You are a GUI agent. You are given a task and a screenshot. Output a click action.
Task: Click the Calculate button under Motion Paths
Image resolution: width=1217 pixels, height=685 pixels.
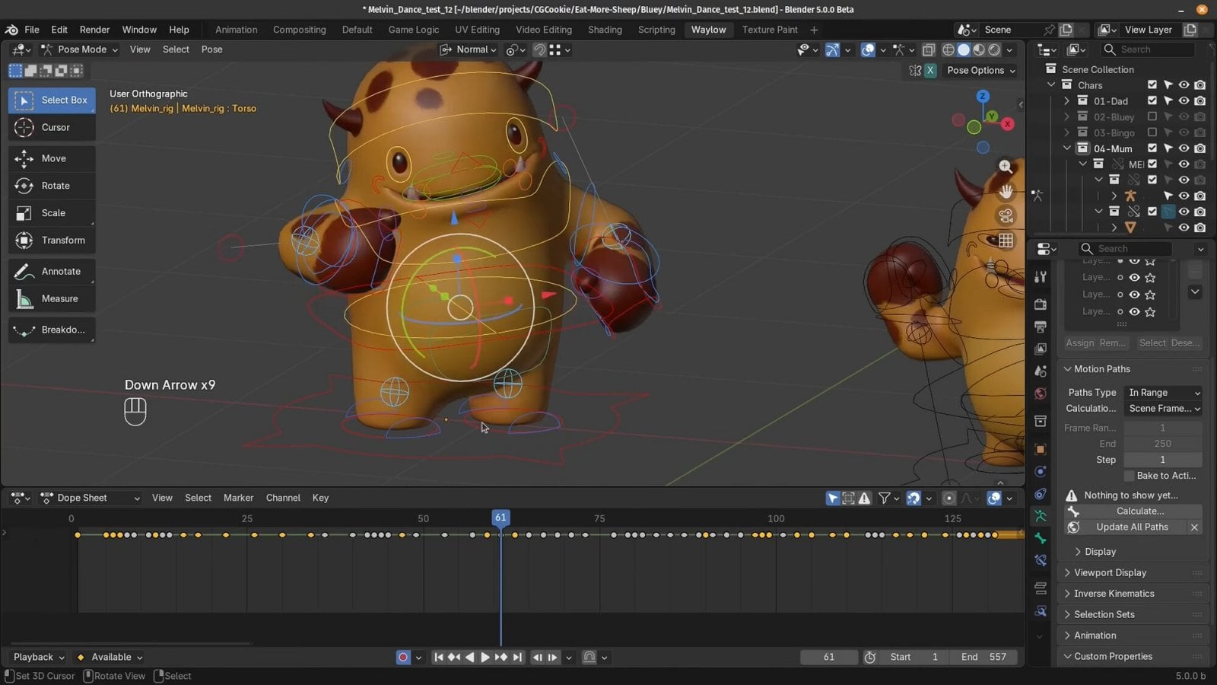click(1138, 511)
